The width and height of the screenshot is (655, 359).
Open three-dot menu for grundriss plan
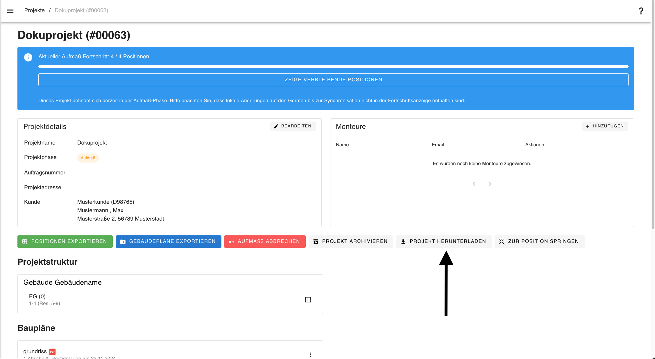click(x=310, y=354)
